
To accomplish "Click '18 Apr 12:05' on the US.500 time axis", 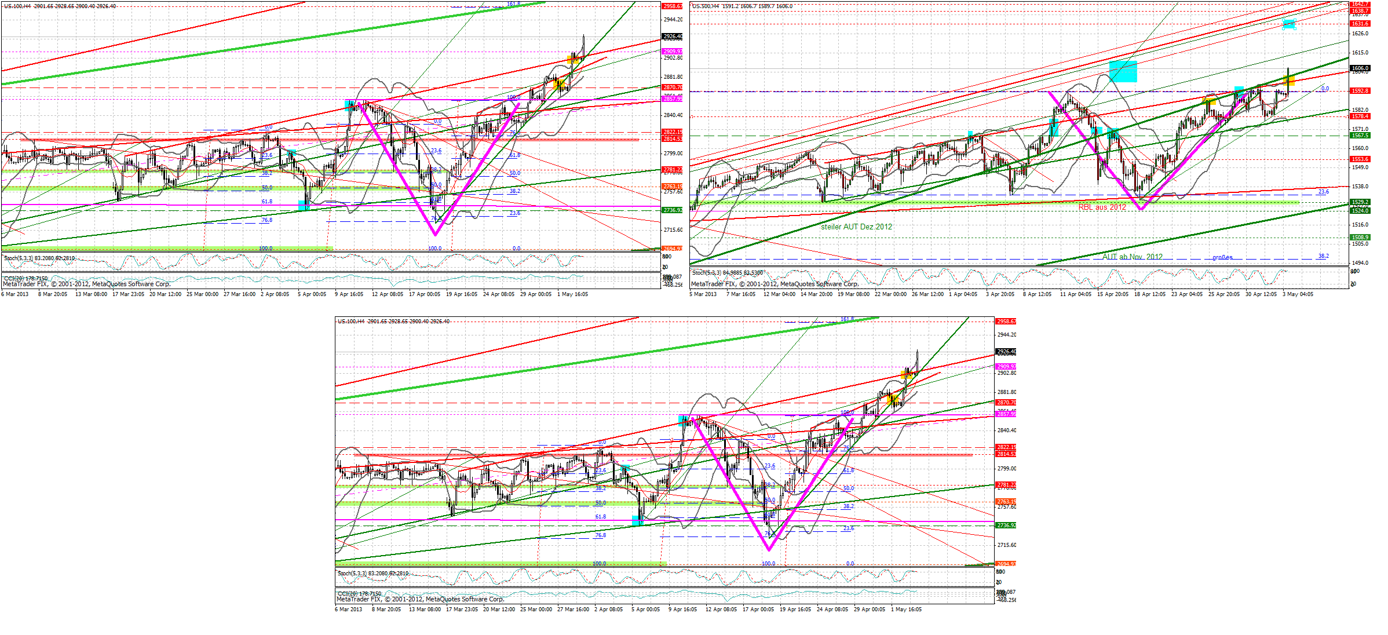I will coord(1150,294).
